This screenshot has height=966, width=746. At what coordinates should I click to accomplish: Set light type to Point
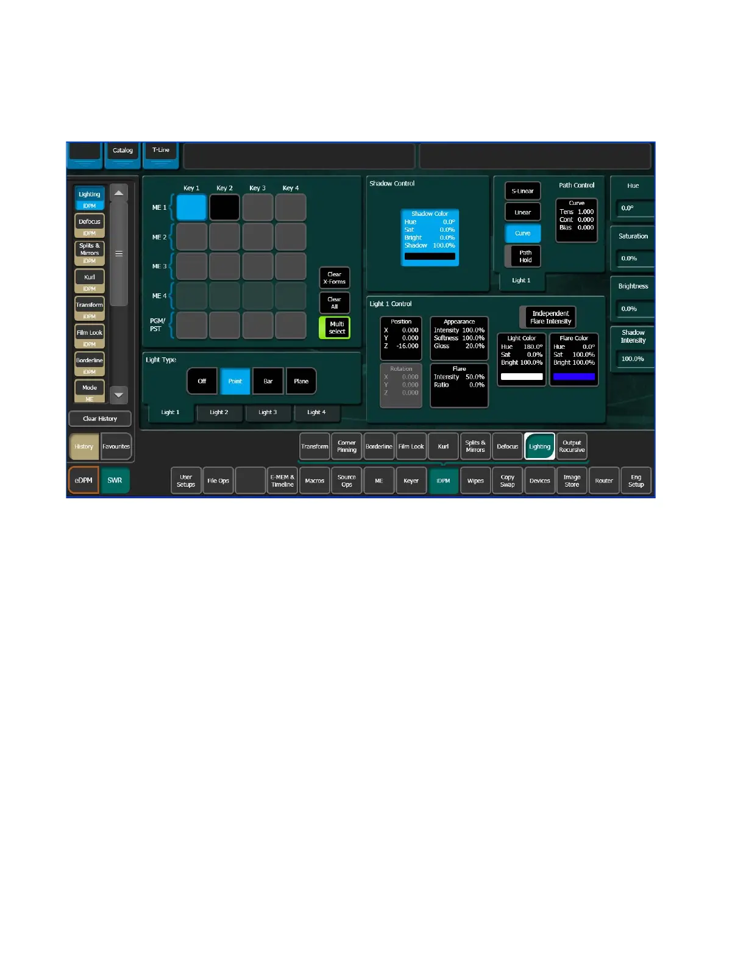click(x=235, y=381)
